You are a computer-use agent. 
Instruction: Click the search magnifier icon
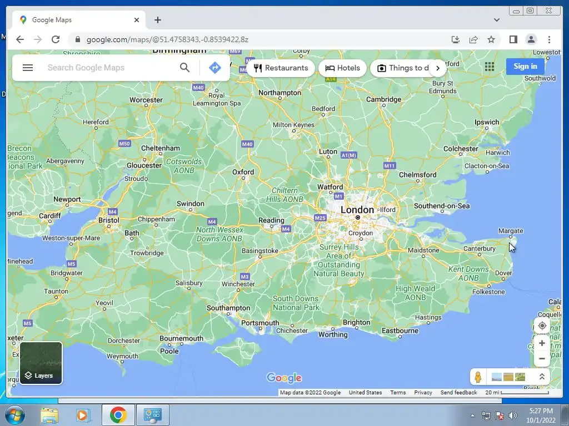point(184,67)
